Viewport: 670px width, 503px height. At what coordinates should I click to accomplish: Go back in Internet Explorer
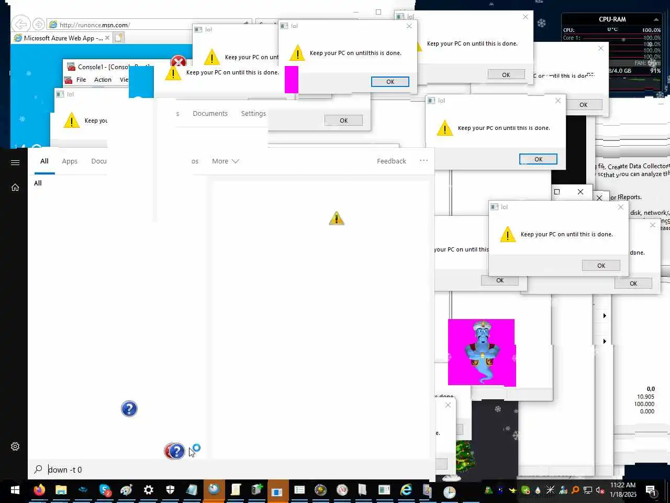(x=21, y=24)
